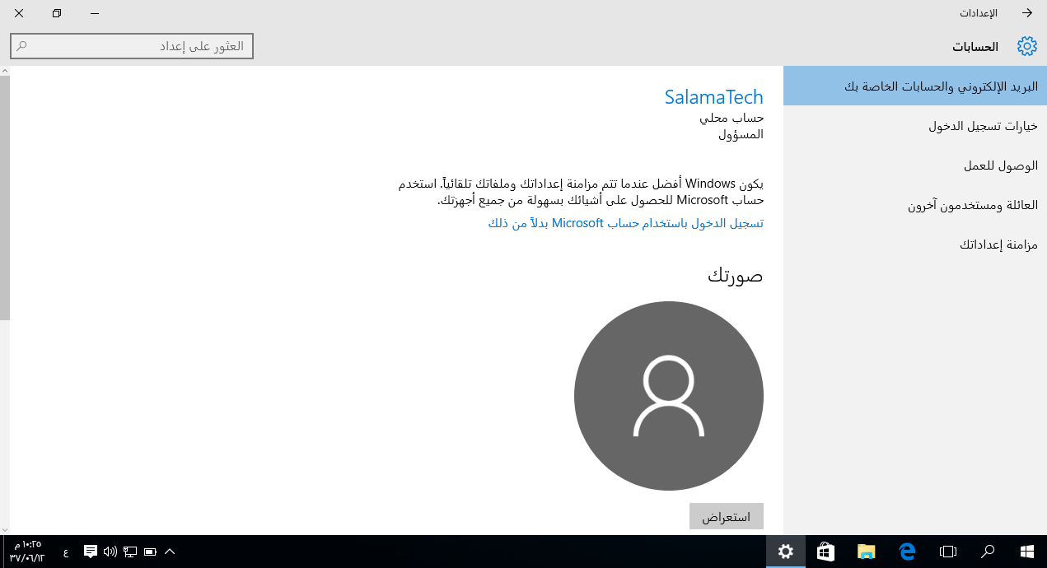Click the استعراض browse button
The height and width of the screenshot is (568, 1047).
point(727,517)
